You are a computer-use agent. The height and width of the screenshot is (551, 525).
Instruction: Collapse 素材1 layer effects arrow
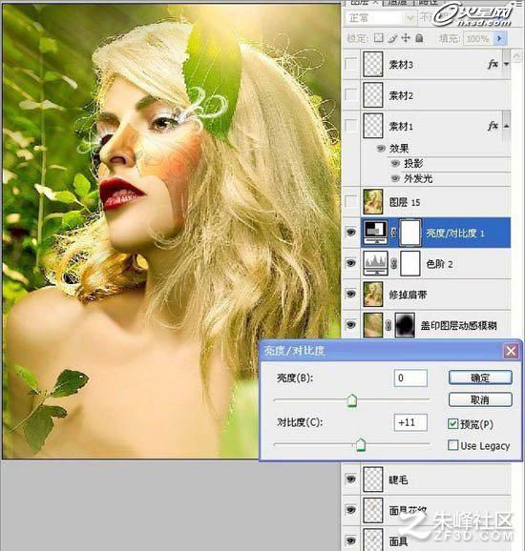pos(506,126)
